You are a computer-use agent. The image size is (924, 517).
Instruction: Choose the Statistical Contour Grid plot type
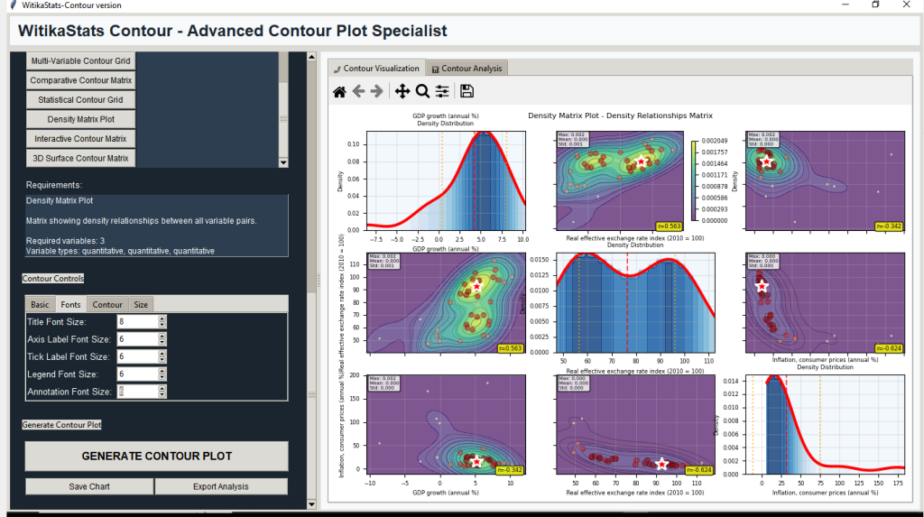(x=80, y=99)
